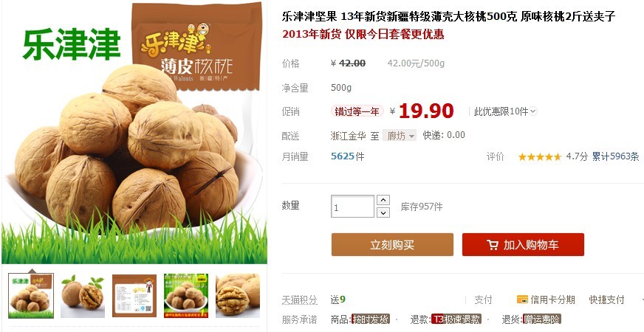The height and width of the screenshot is (332, 644).
Task: Click the 加入购物车 add to cart button
Action: (x=523, y=245)
